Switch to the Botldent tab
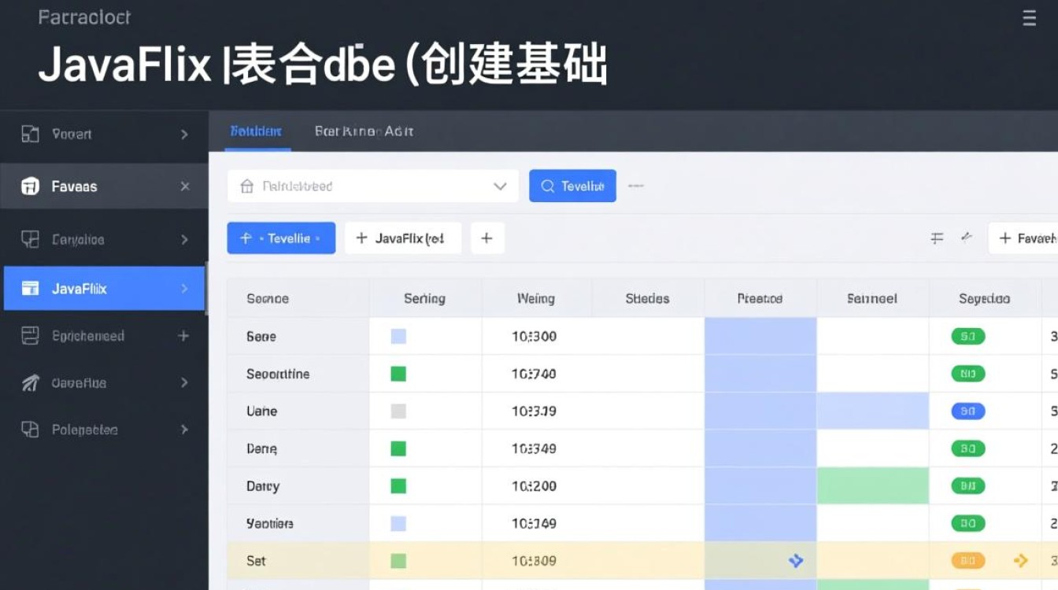The height and width of the screenshot is (590, 1058). click(x=255, y=131)
